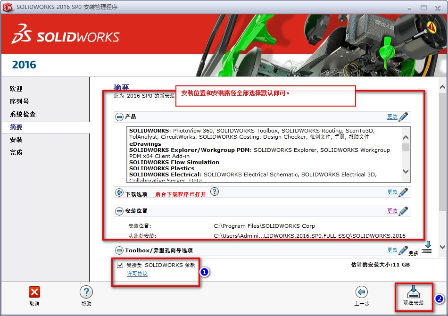The height and width of the screenshot is (316, 448).
Task: Click SOLIDWORKS Flow Simulation in product list
Action: [174, 162]
